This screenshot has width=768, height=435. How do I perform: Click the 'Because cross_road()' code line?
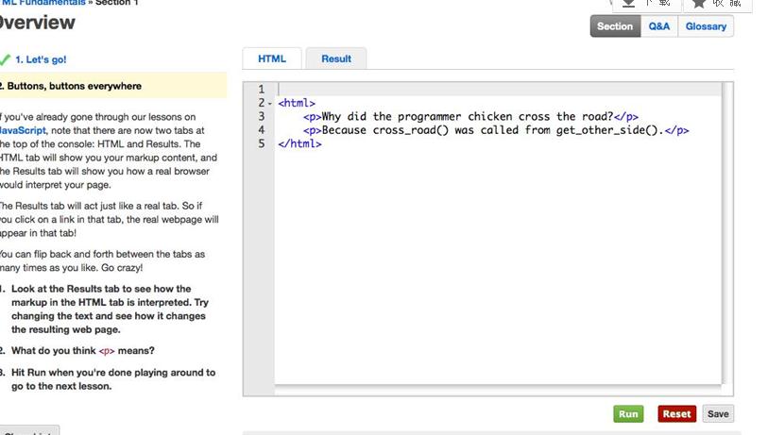coord(496,130)
